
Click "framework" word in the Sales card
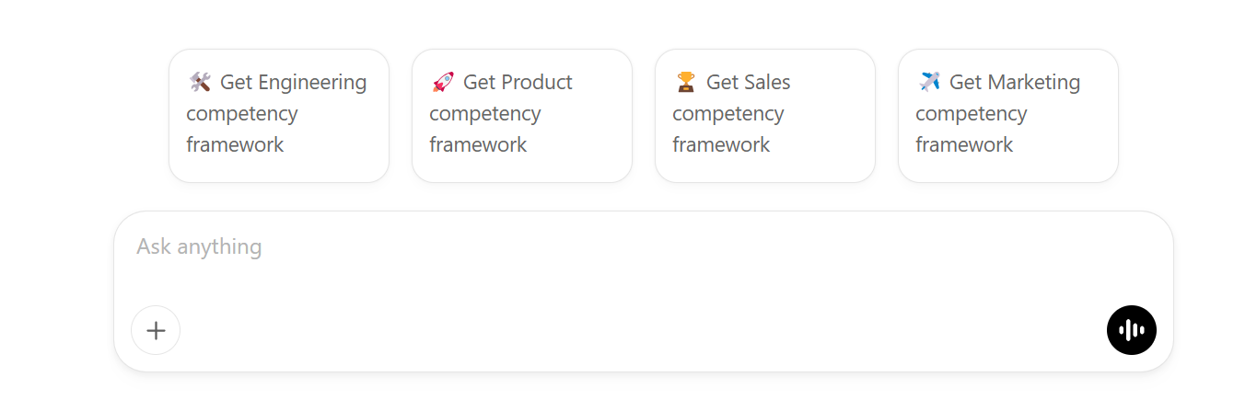[x=721, y=145]
